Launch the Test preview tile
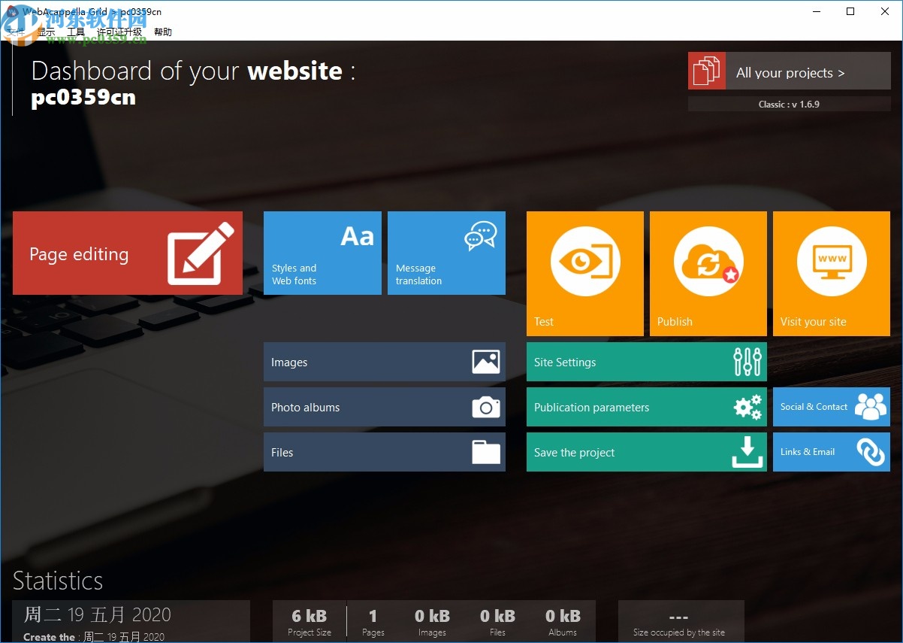 coord(585,274)
